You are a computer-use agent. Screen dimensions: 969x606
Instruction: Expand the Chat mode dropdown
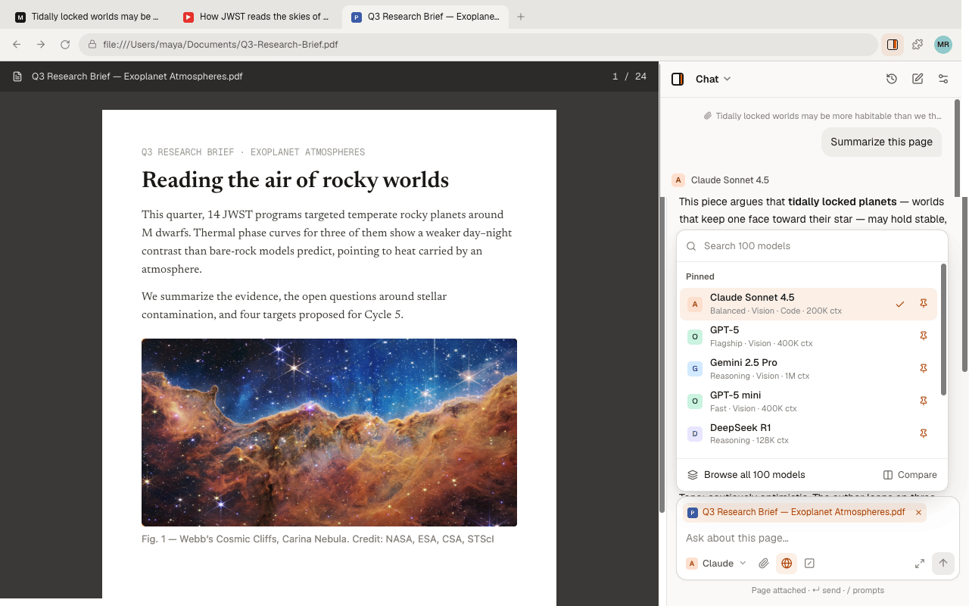pyautogui.click(x=713, y=79)
